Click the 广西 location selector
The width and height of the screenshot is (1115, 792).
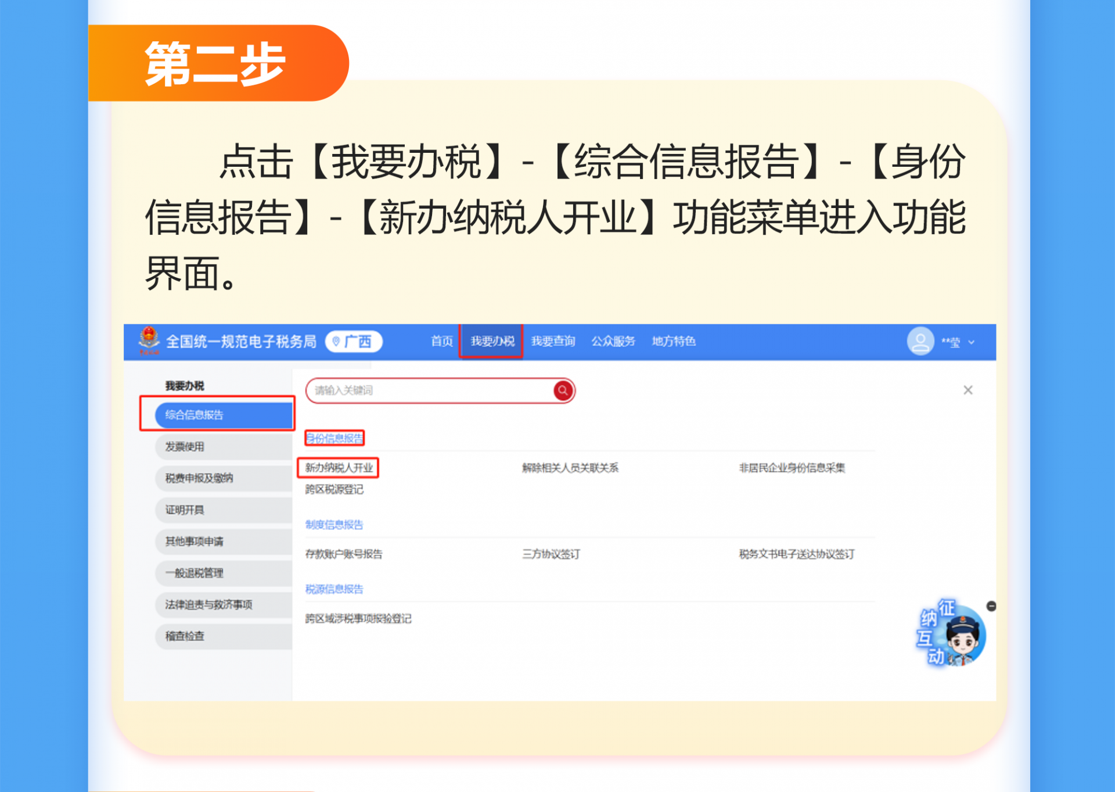354,341
